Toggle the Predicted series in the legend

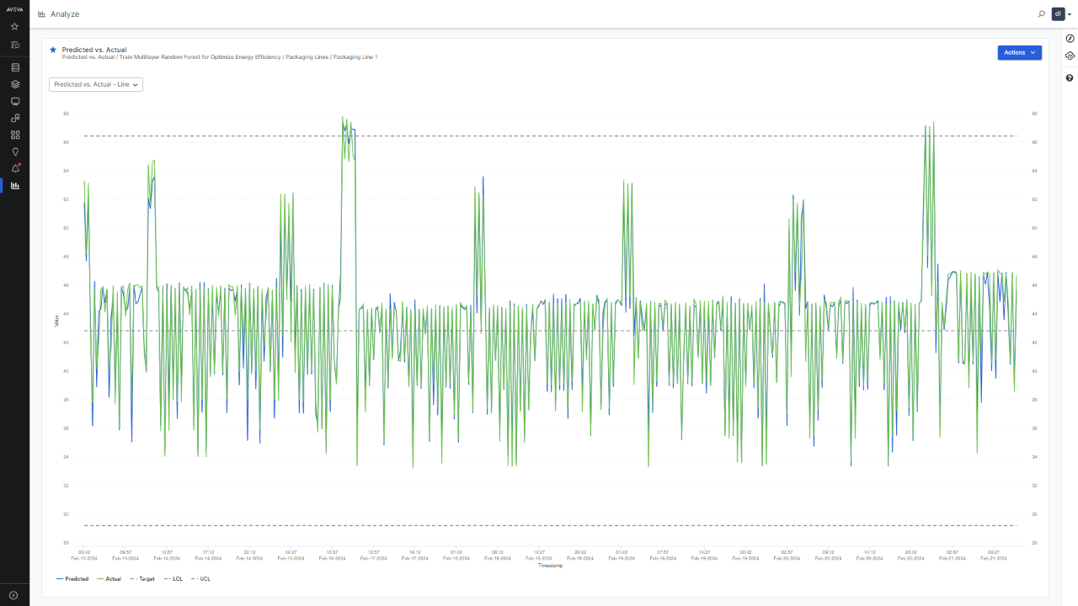(x=72, y=579)
